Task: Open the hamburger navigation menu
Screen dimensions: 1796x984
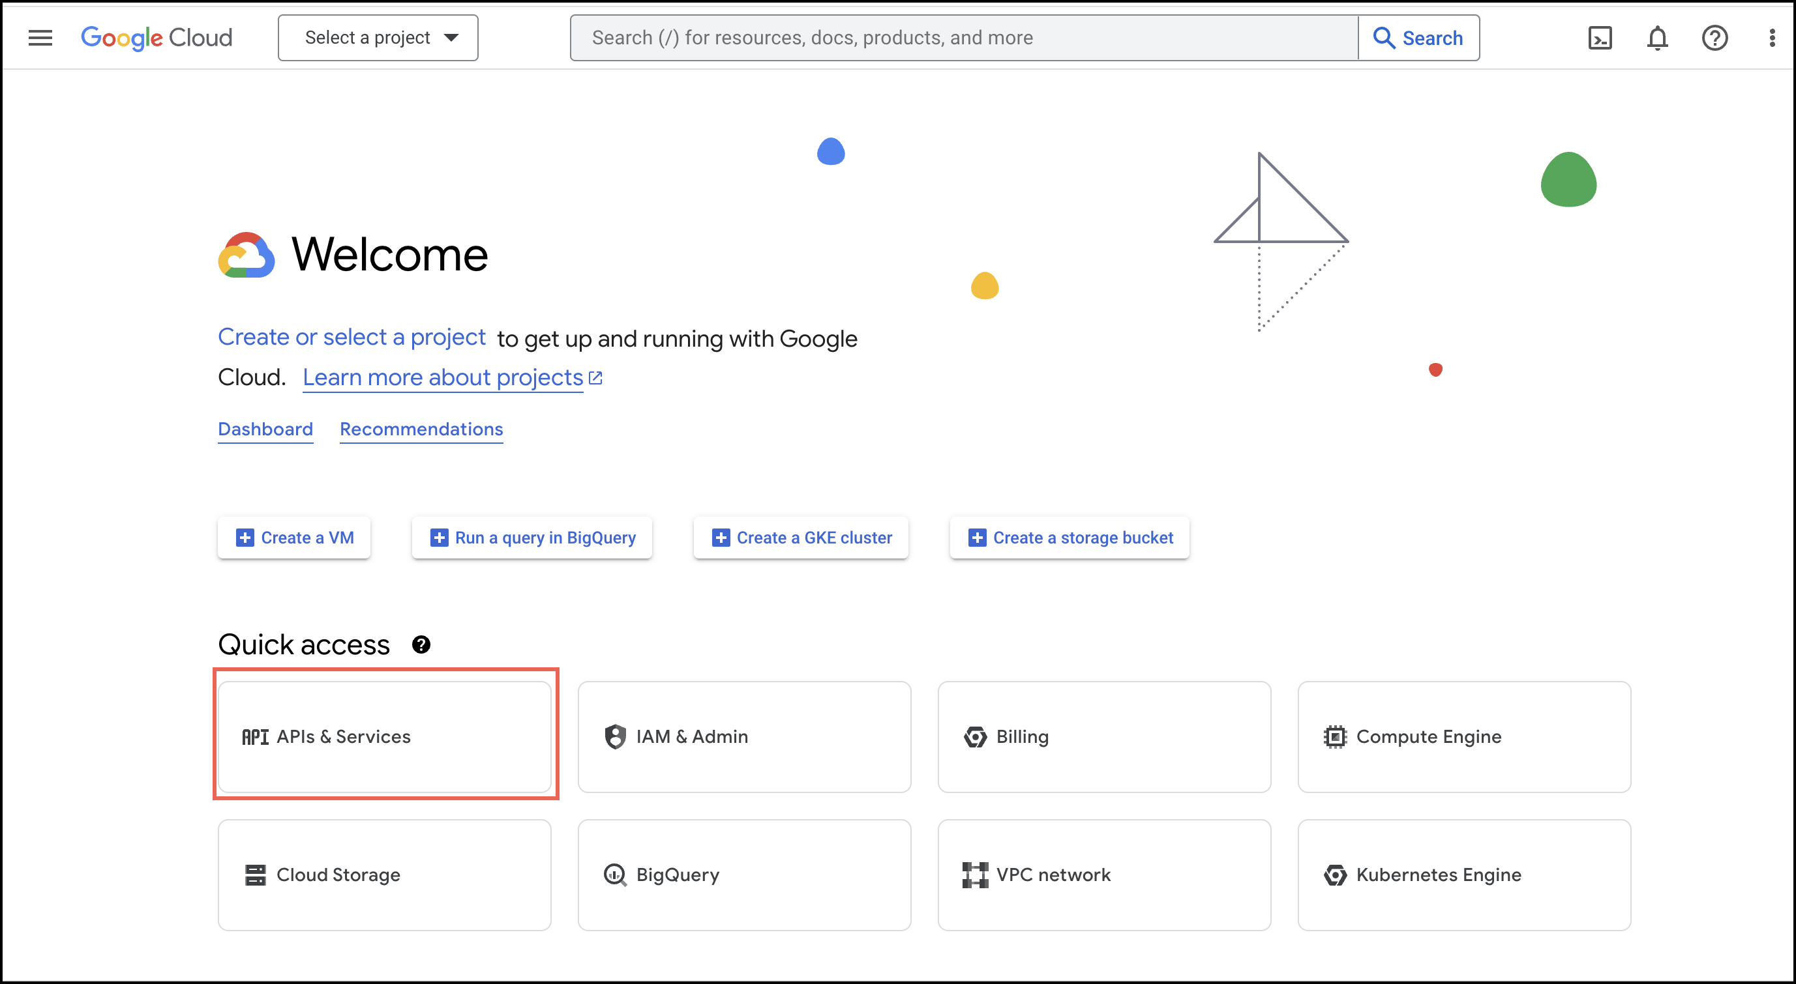Action: point(40,38)
